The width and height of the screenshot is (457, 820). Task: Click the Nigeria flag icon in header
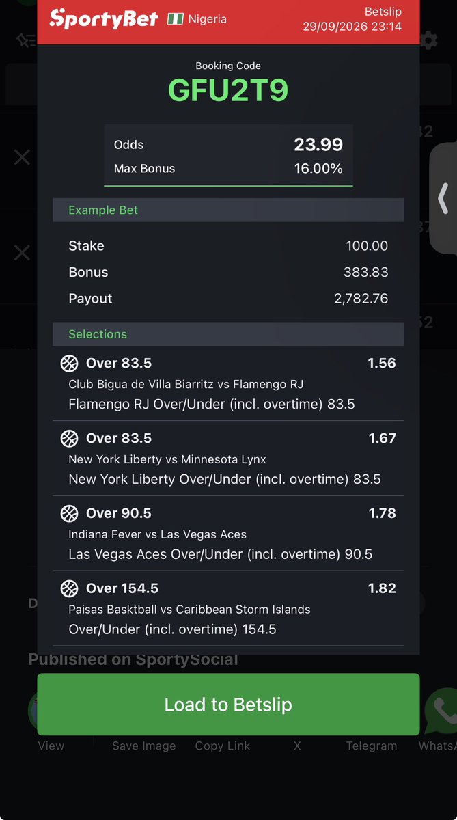[176, 19]
